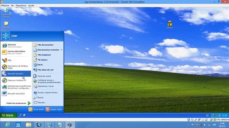Expand Todos los programas

(18, 103)
